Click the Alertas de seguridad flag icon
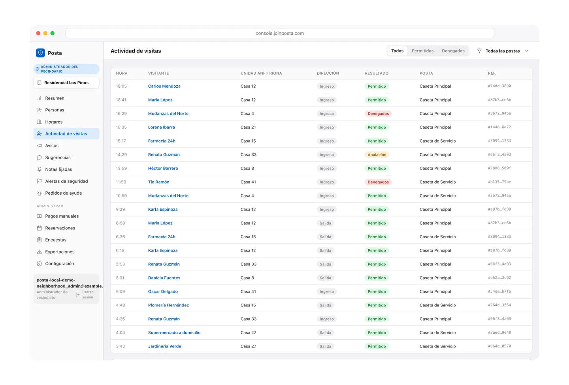 point(40,181)
